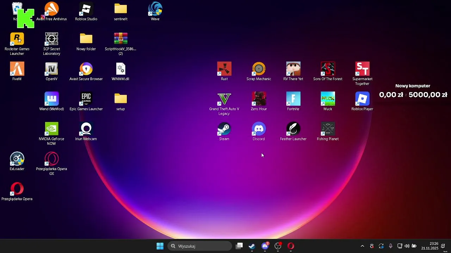The width and height of the screenshot is (451, 253).
Task: Select the Muck game shortcut
Action: (328, 102)
